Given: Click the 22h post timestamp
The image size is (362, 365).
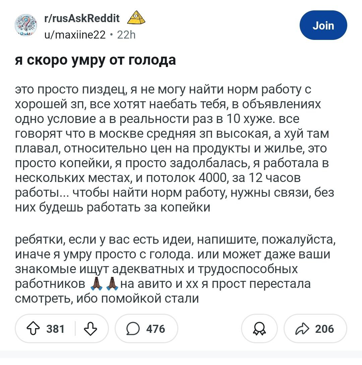Looking at the screenshot, I should pos(126,35).
